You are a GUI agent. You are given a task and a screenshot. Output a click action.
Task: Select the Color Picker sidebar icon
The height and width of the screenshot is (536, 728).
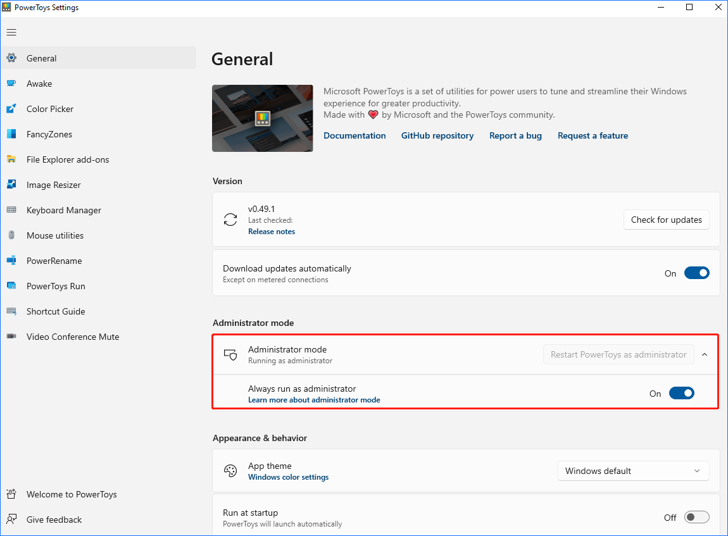coord(12,108)
